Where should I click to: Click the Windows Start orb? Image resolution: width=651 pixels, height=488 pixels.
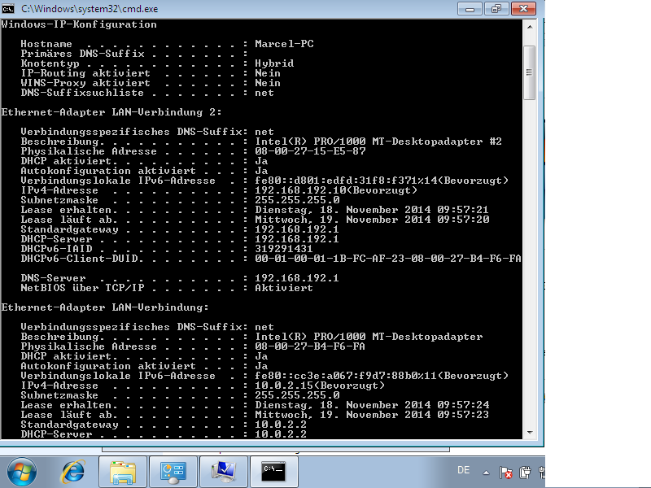[22, 472]
